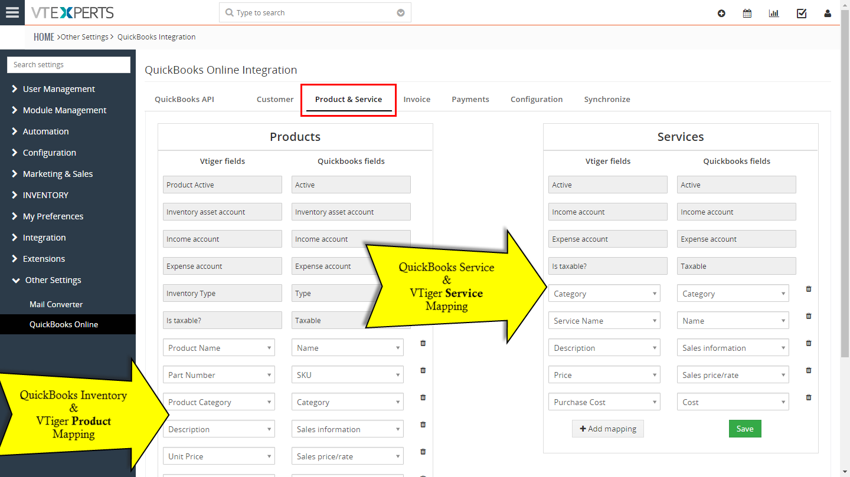
Task: Delete the Part Number SKU mapping
Action: pos(423,370)
